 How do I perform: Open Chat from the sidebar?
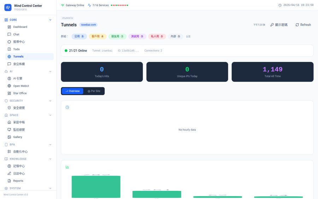16,34
